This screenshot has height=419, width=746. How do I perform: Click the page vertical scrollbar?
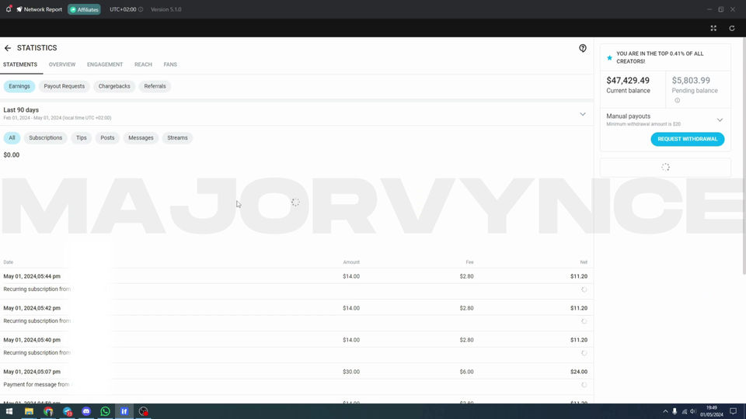[744, 157]
